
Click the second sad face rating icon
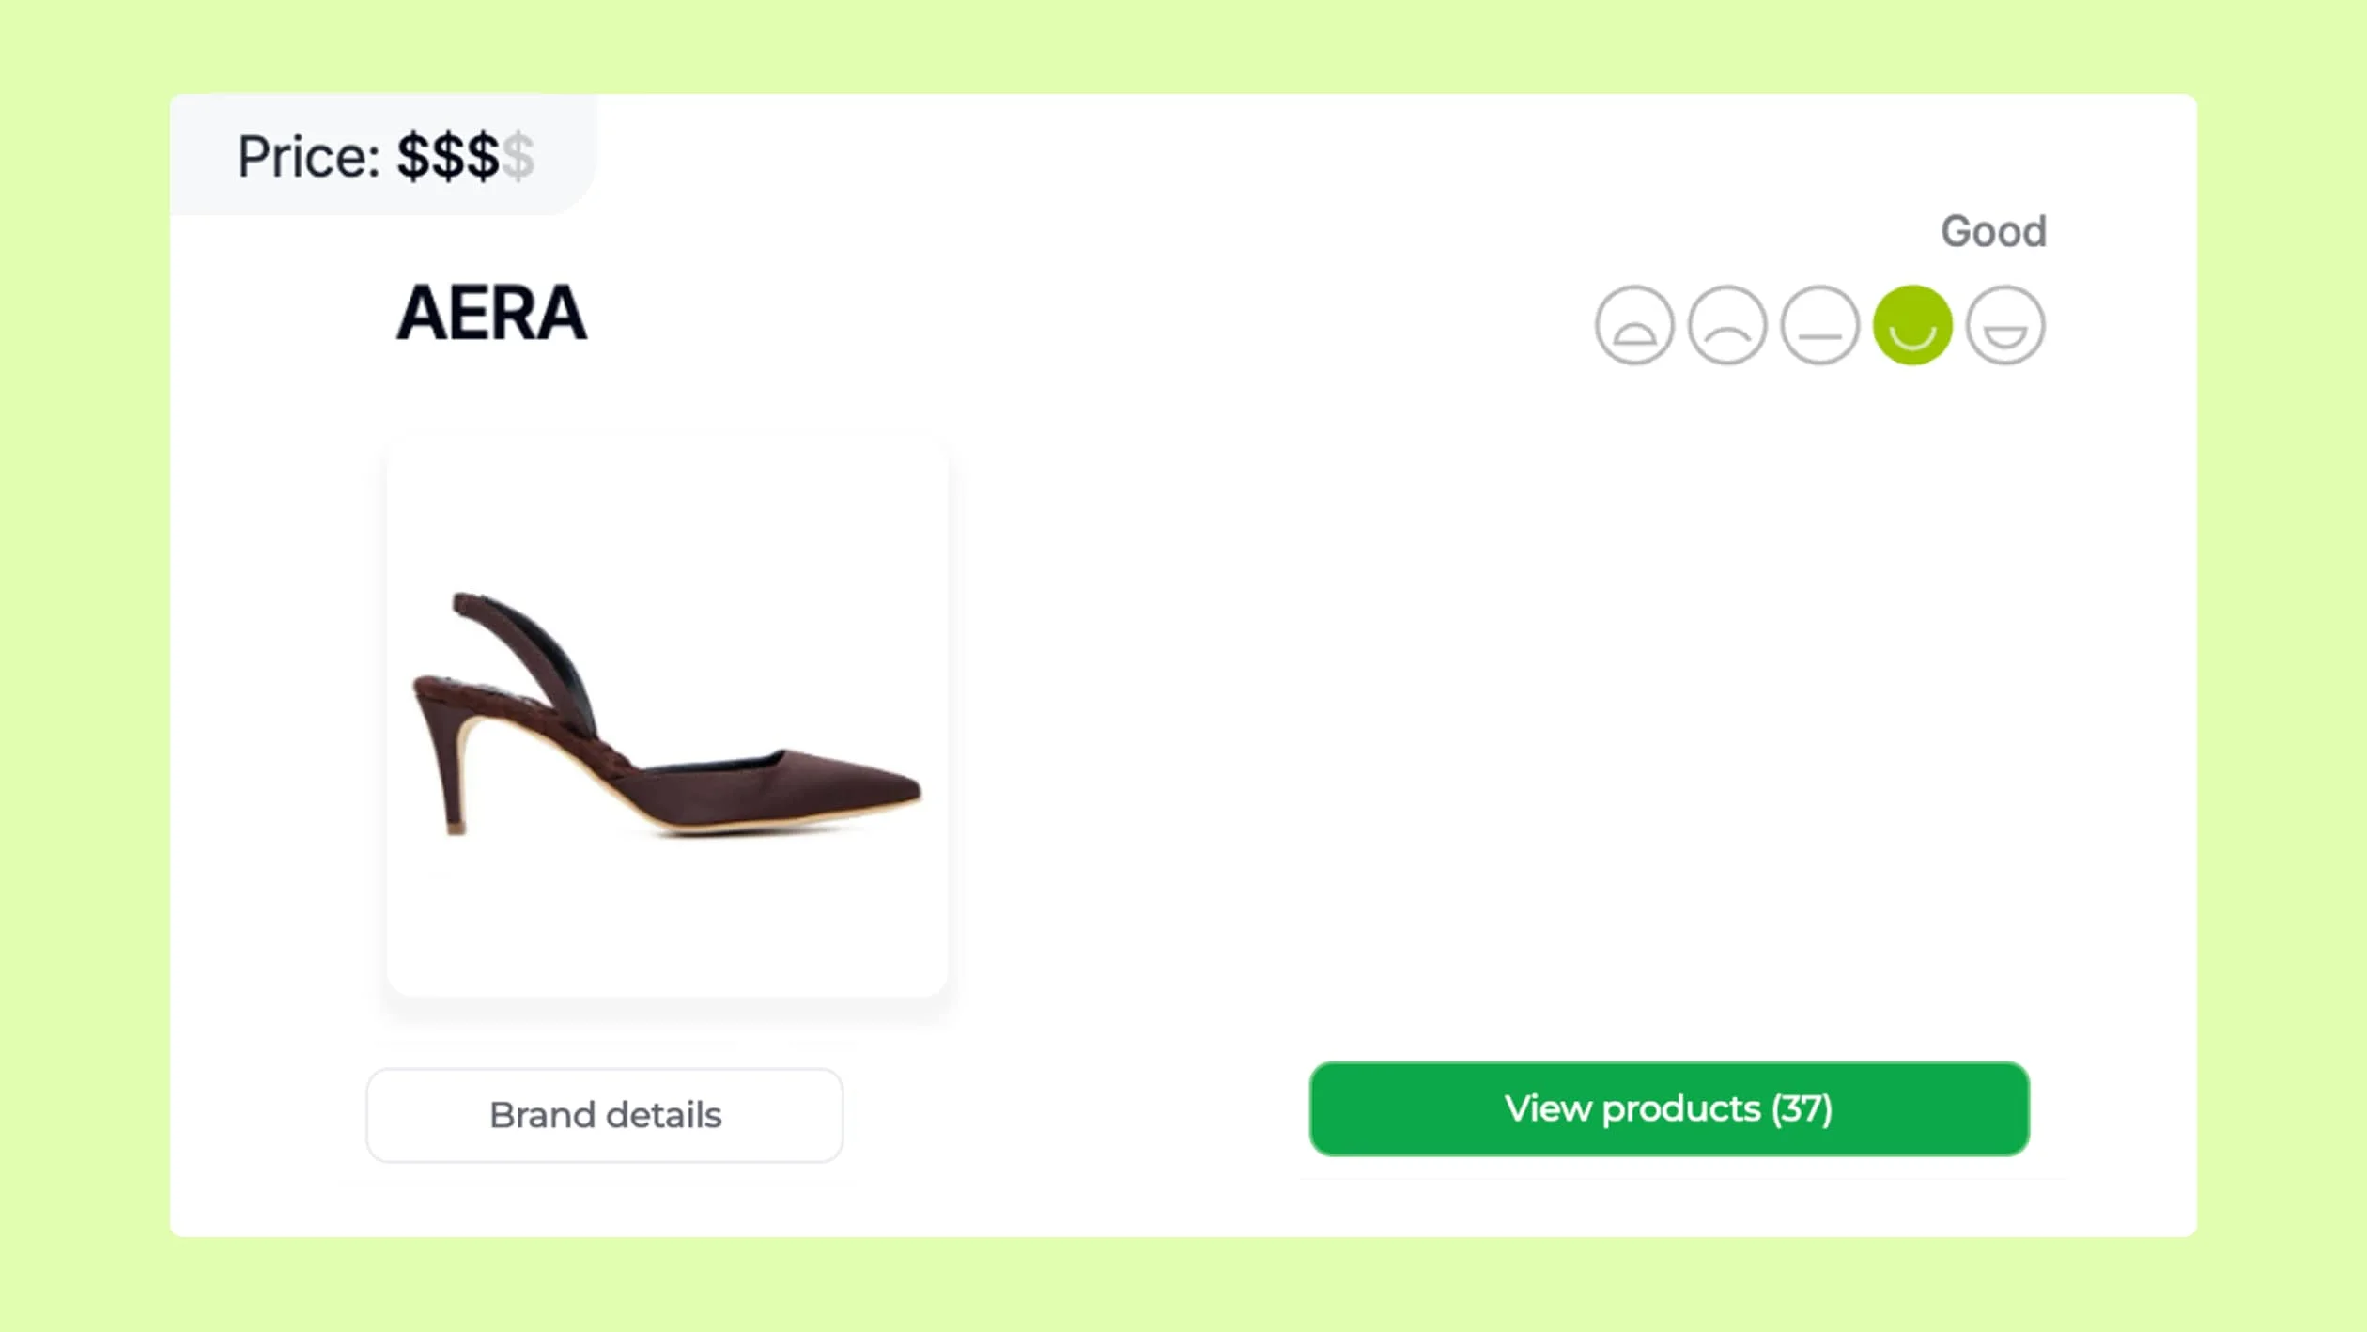point(1728,323)
